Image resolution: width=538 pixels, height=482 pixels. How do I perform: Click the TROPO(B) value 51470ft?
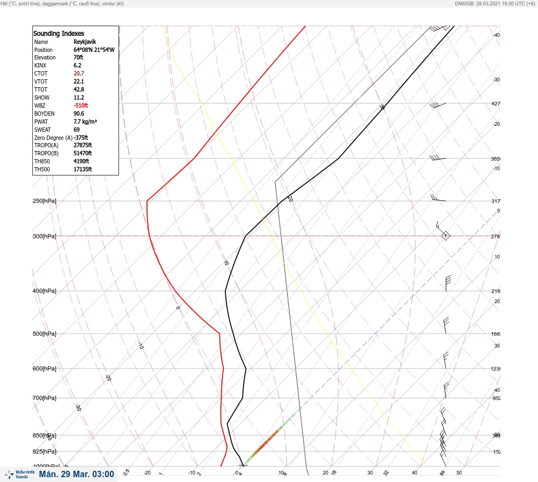[x=83, y=153]
